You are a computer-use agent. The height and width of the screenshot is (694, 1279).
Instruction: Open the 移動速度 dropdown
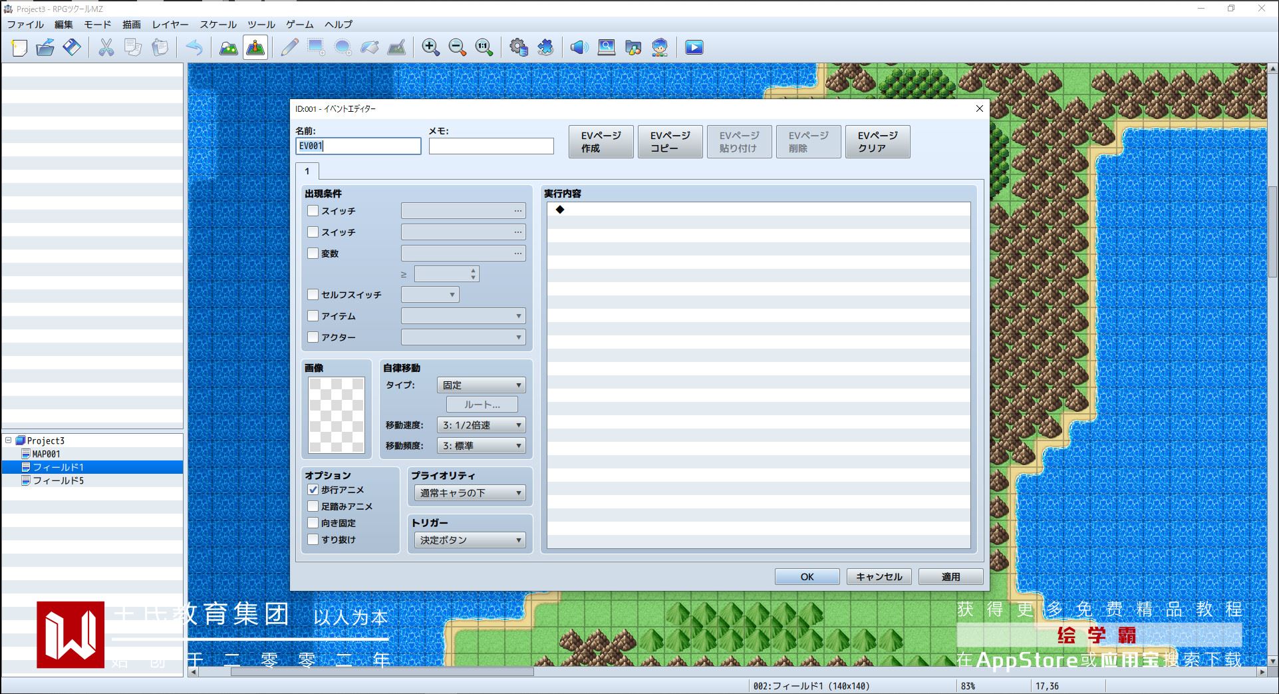pos(482,425)
